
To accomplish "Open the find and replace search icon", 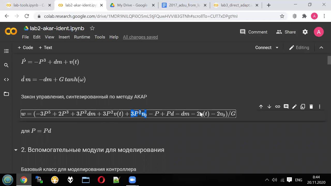I will pos(6,65).
